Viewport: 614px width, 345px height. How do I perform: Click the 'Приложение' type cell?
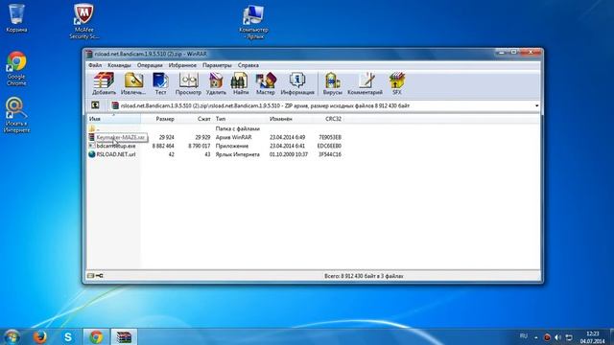(x=232, y=146)
